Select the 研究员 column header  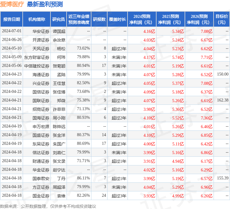pyautogui.click(x=59, y=19)
